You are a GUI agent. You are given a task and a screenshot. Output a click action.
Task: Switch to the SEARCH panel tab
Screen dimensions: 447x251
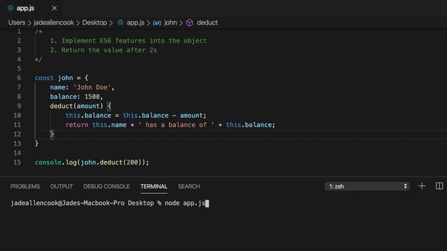pos(189,186)
